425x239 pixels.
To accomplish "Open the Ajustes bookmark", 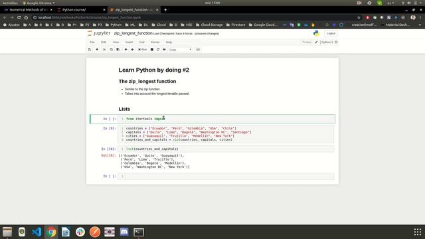I will pyautogui.click(x=11, y=25).
